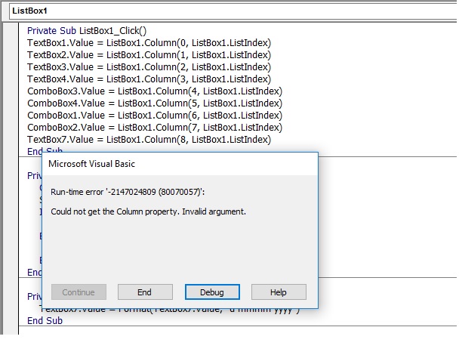Image resolution: width=459 pixels, height=358 pixels.
Task: Click the TextBox4.Value assignment line
Action: pyautogui.click(x=149, y=79)
